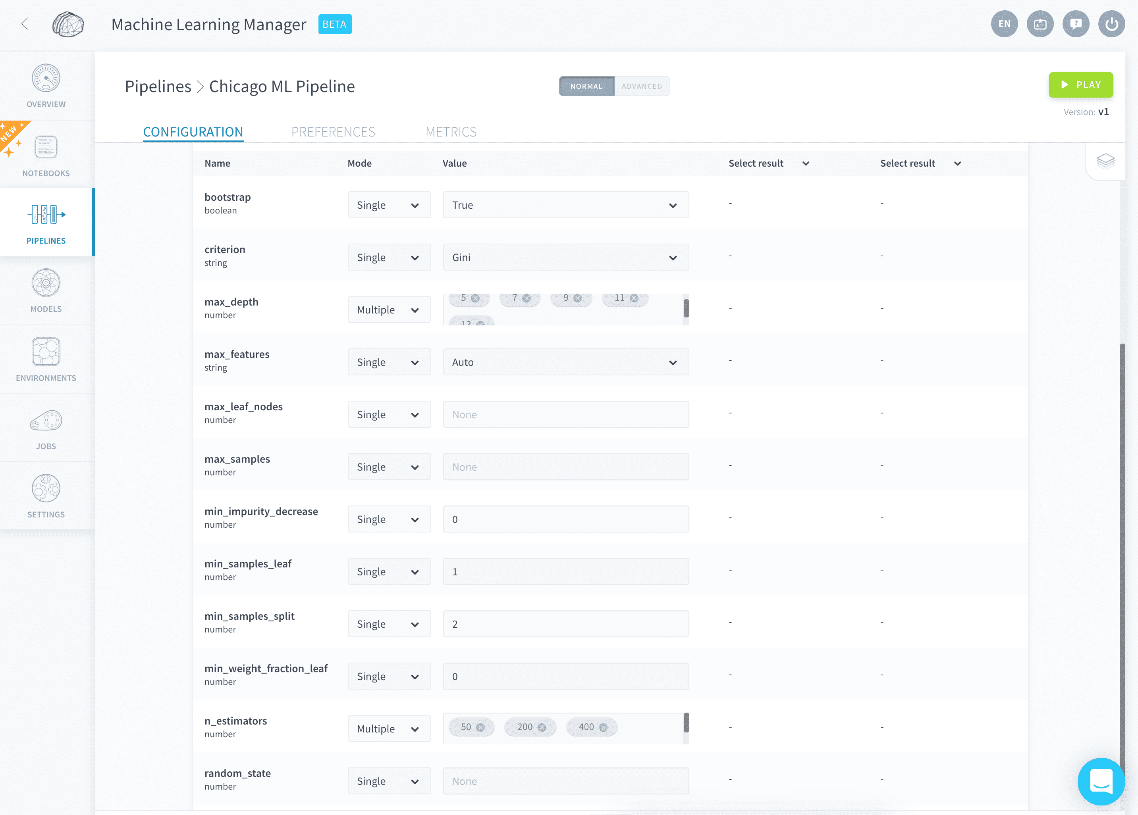Click the Version v1 label
The image size is (1138, 815).
point(1086,112)
